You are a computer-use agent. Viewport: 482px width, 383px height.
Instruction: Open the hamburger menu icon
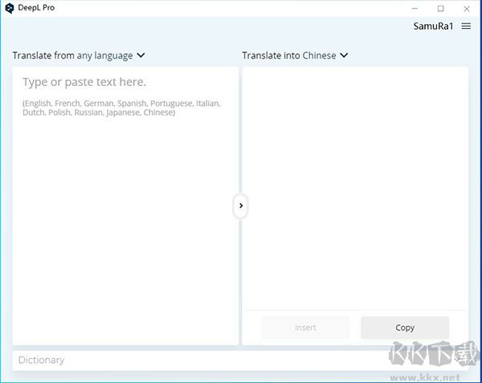click(466, 26)
